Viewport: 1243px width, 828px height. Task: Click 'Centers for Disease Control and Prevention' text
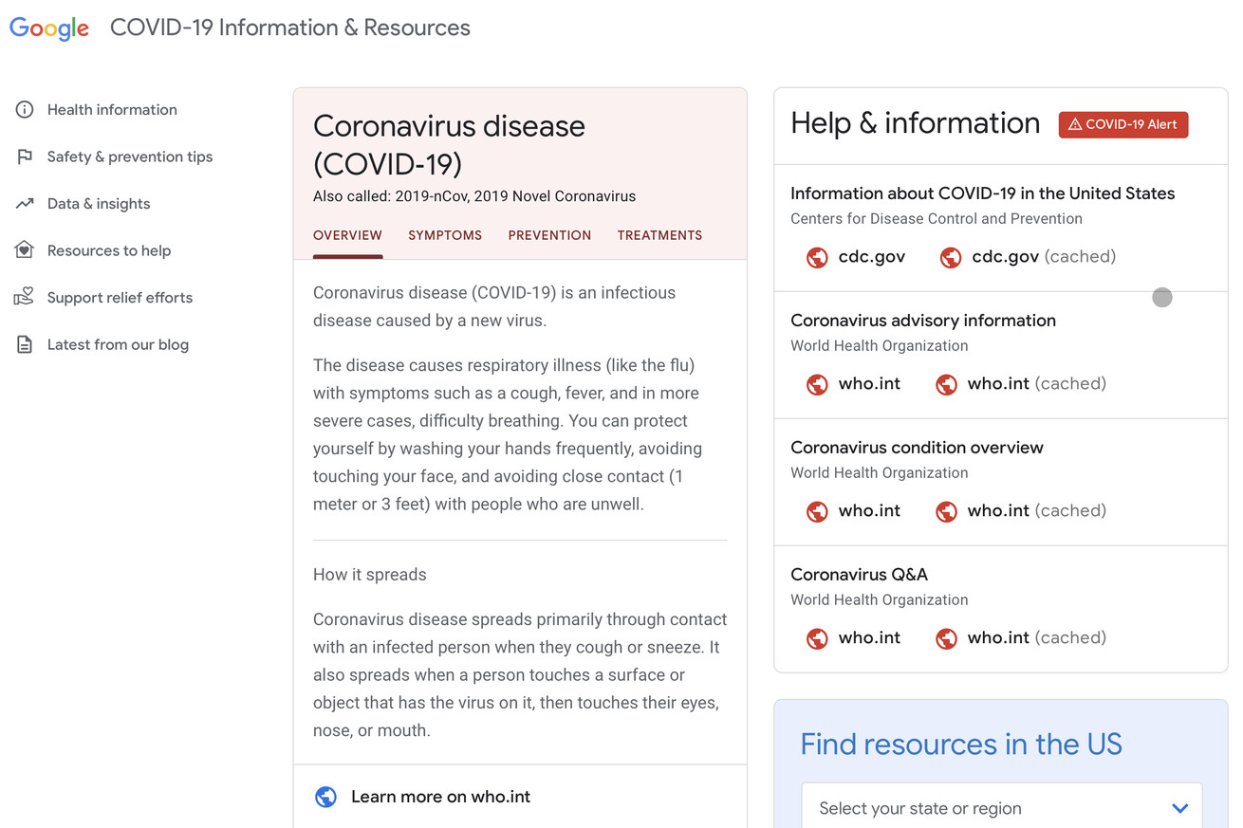937,219
